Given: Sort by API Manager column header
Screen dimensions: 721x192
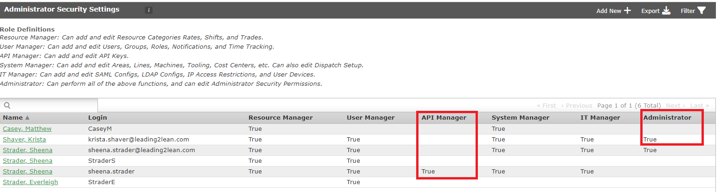Looking at the screenshot, I should [444, 118].
